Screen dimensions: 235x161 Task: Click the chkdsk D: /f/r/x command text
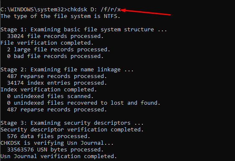[94, 10]
